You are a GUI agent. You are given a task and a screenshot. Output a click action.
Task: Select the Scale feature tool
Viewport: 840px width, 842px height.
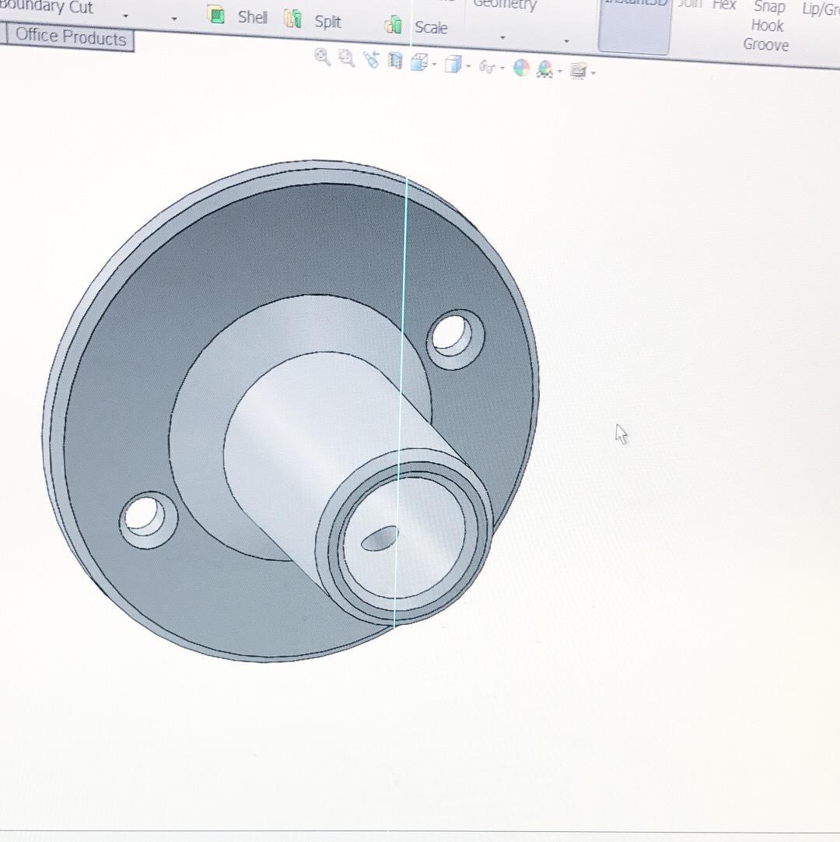(x=416, y=26)
